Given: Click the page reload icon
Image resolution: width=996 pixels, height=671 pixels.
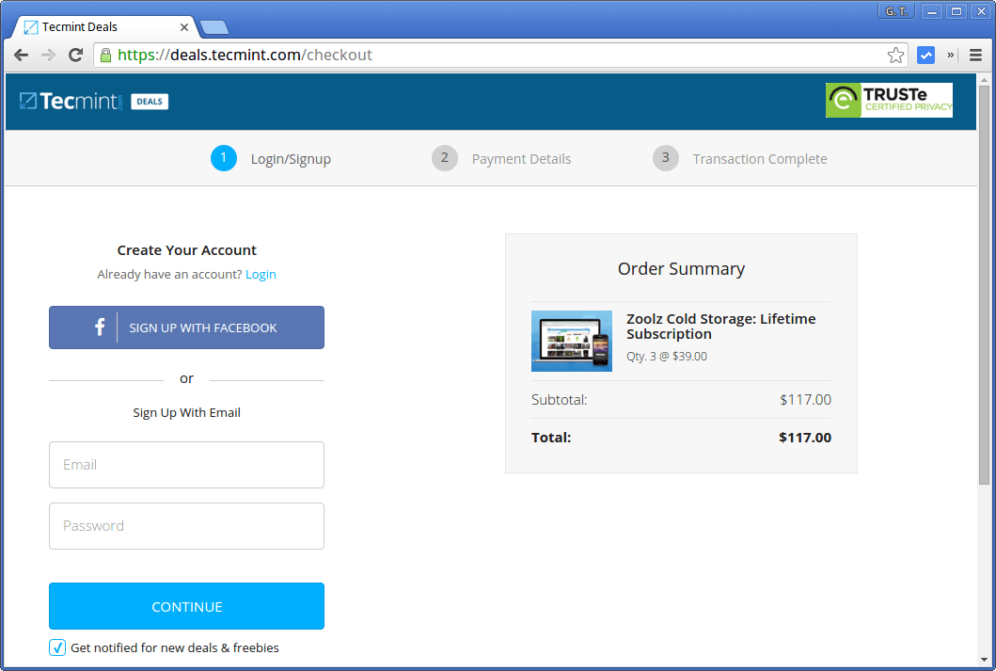Looking at the screenshot, I should tap(75, 55).
